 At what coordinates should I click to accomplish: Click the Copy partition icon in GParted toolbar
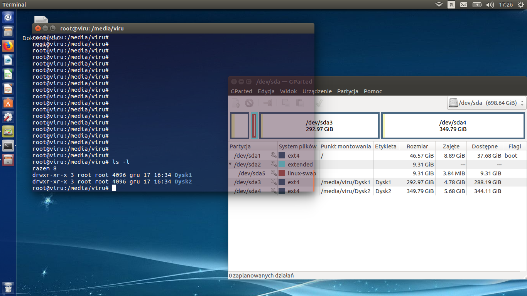click(286, 103)
